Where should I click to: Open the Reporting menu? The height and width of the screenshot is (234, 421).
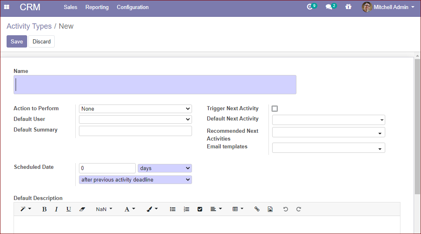(97, 7)
